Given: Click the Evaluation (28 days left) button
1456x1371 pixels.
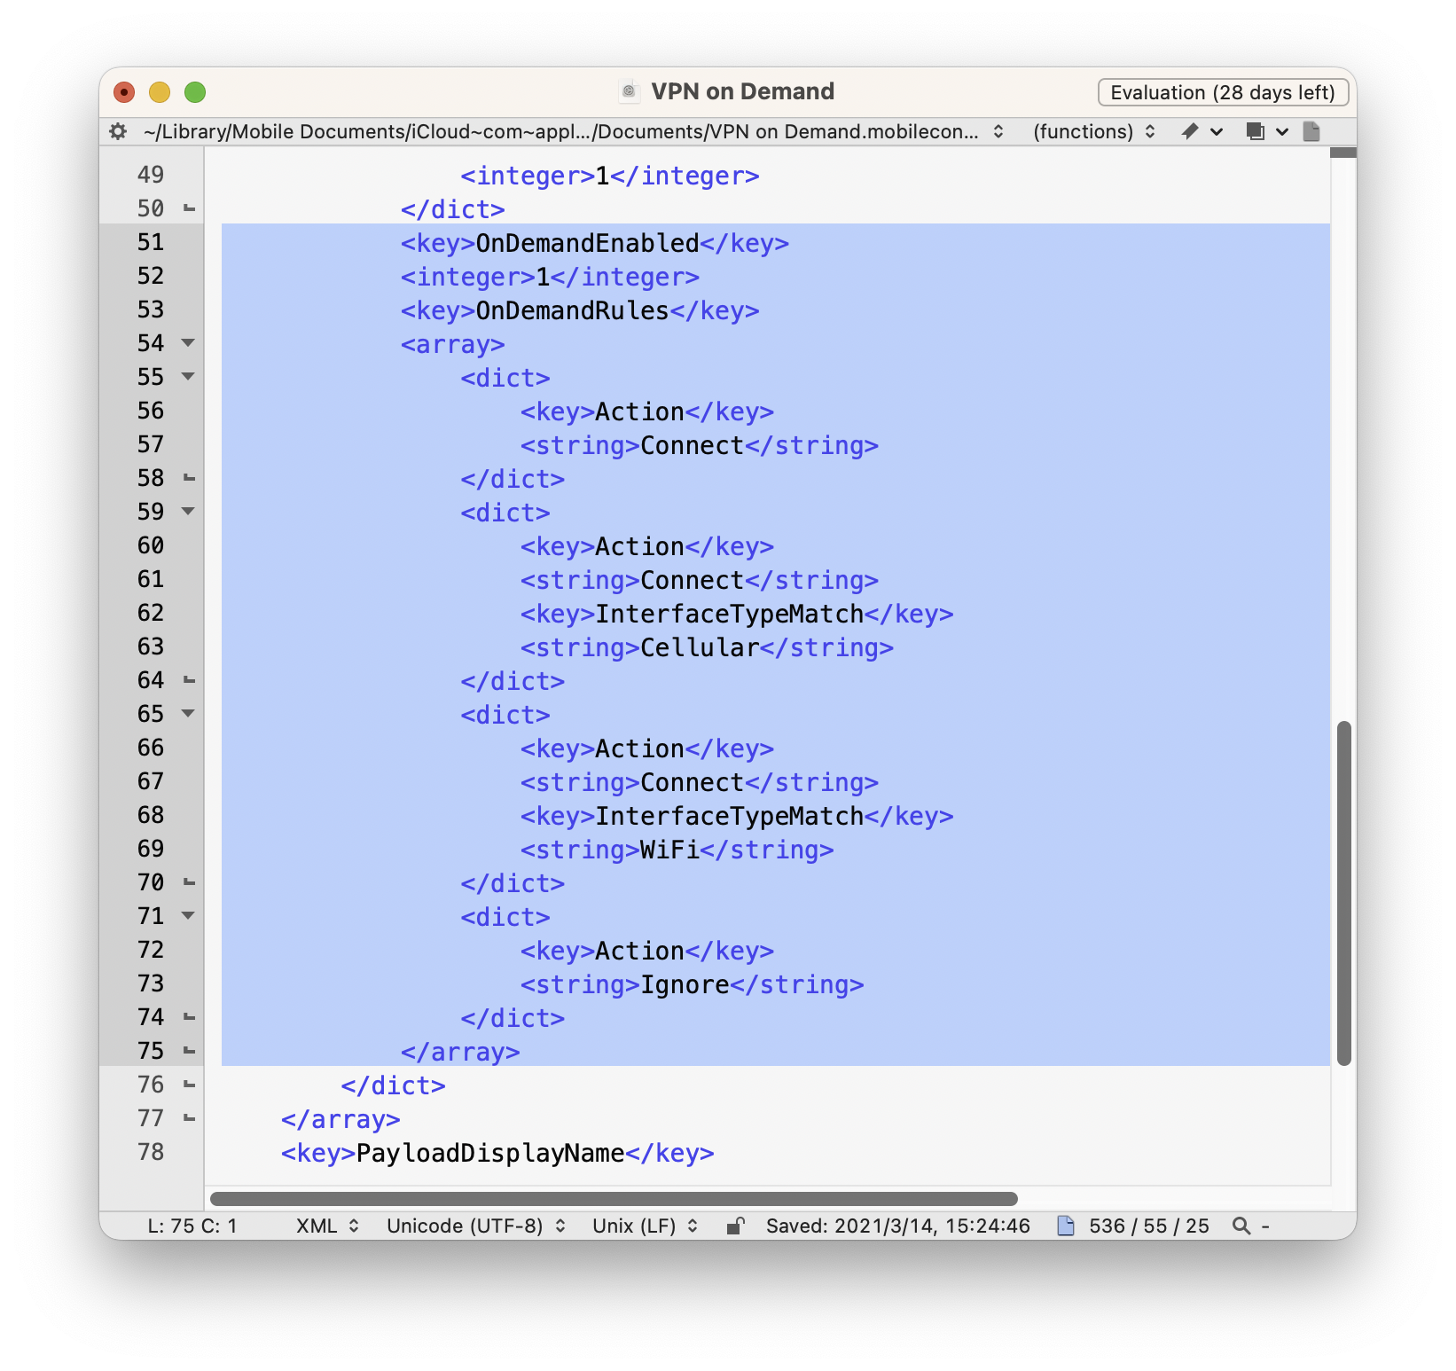Looking at the screenshot, I should [1223, 92].
